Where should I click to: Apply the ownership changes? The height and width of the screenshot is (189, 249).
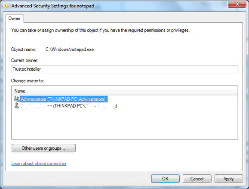tap(228, 179)
